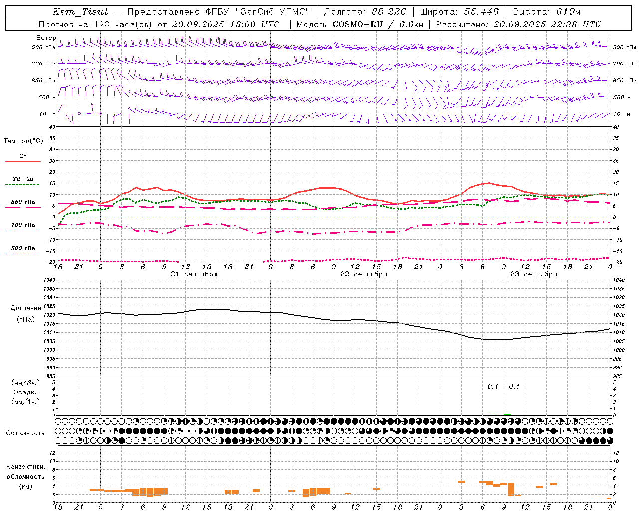Image resolution: width=639 pixels, height=511 pixels.
Task: Click the 21 сентября date label
Action: (x=194, y=274)
